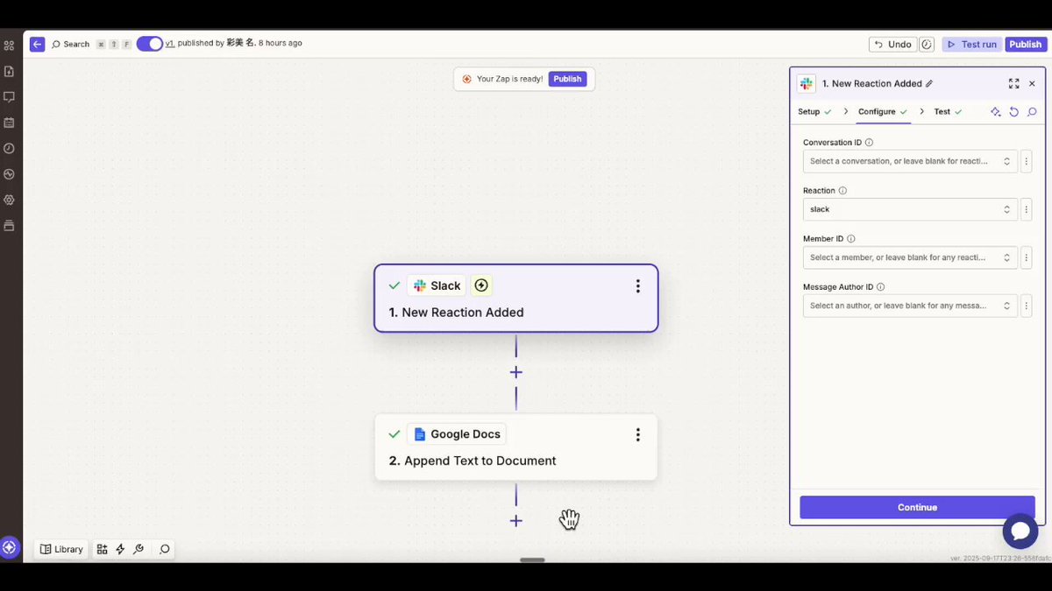Rename step using pencil icon beside New Reaction Added
The height and width of the screenshot is (591, 1052).
[929, 84]
